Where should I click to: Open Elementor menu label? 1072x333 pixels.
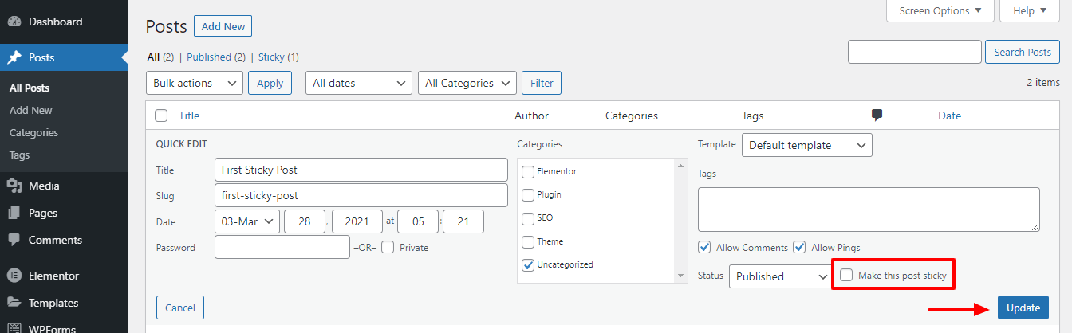click(x=53, y=276)
